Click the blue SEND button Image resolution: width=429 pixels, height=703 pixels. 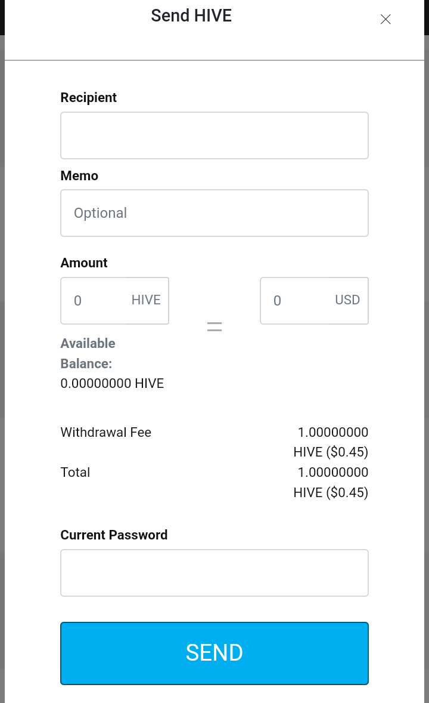coord(214,653)
